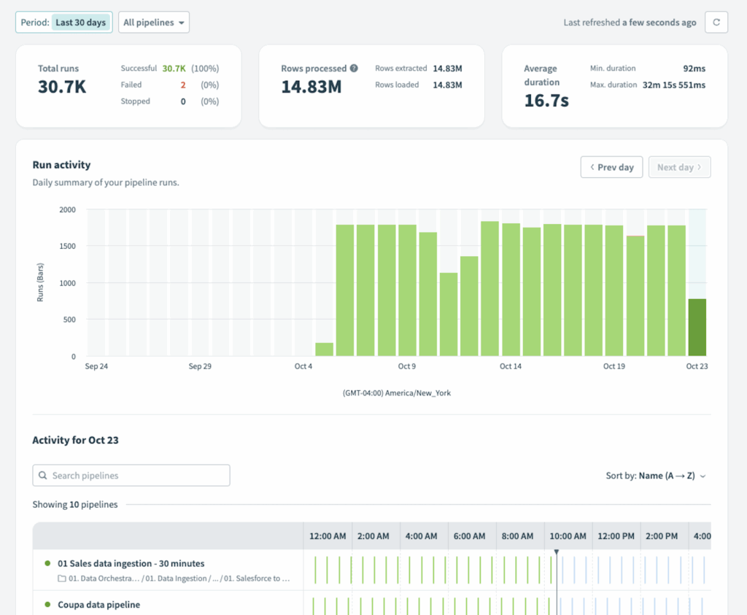747x615 pixels.
Task: Open 01 Sales data ingestion pipeline
Action: [131, 563]
